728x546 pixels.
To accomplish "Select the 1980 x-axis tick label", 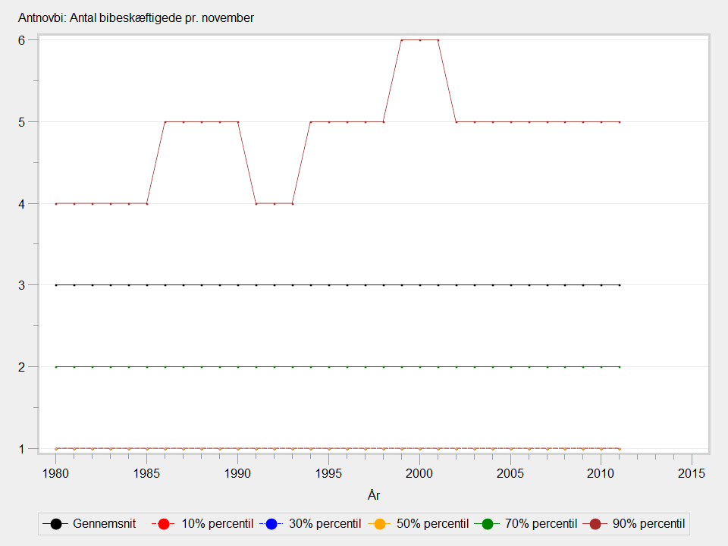I will (56, 473).
